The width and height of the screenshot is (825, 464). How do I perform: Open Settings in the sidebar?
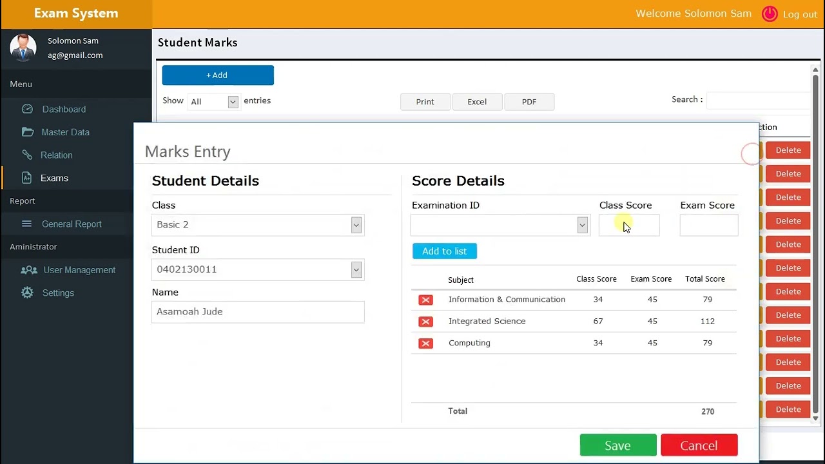pos(58,293)
